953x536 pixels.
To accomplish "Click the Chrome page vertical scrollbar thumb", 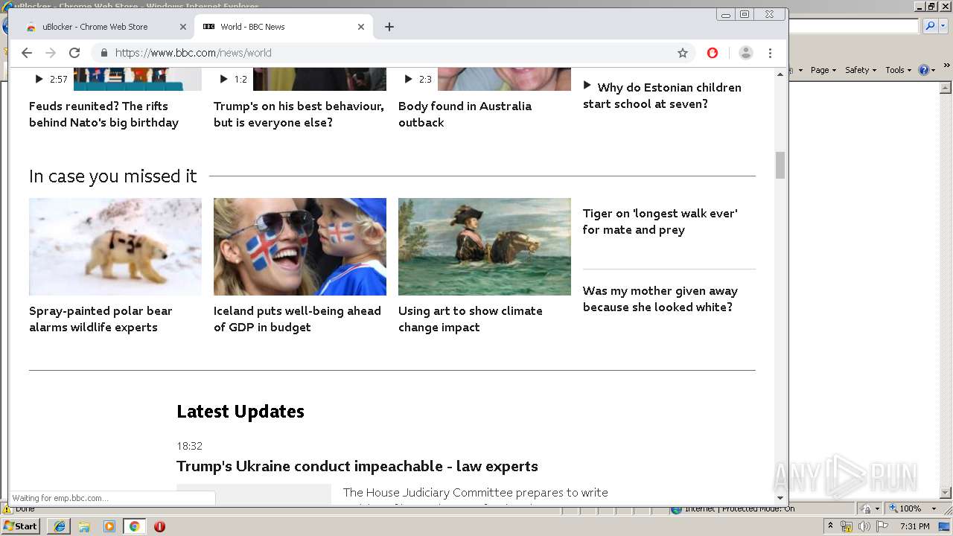I will tap(780, 165).
